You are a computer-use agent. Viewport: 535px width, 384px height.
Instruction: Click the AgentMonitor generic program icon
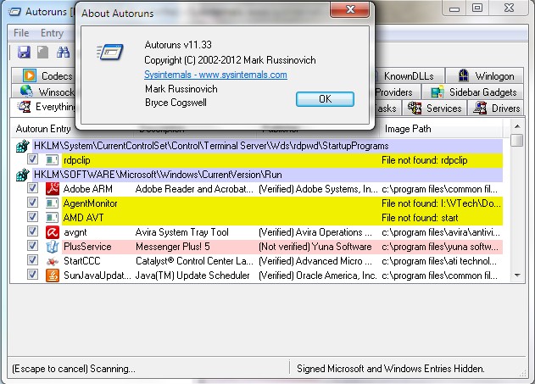[x=53, y=203]
